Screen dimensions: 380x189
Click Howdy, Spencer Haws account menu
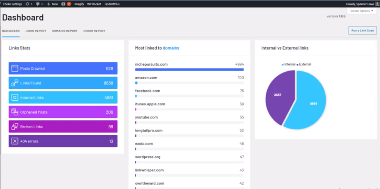coord(362,4)
